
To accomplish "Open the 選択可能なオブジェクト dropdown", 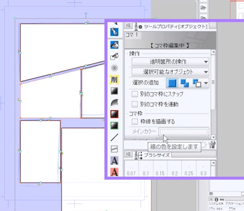I will (x=170, y=72).
